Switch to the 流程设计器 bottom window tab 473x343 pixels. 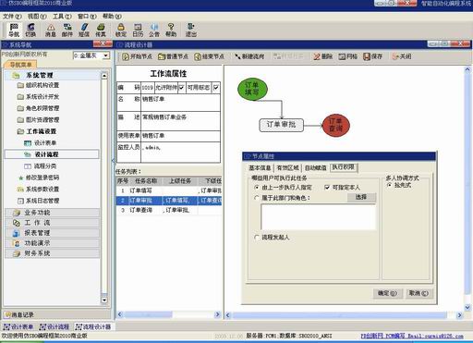click(x=93, y=326)
